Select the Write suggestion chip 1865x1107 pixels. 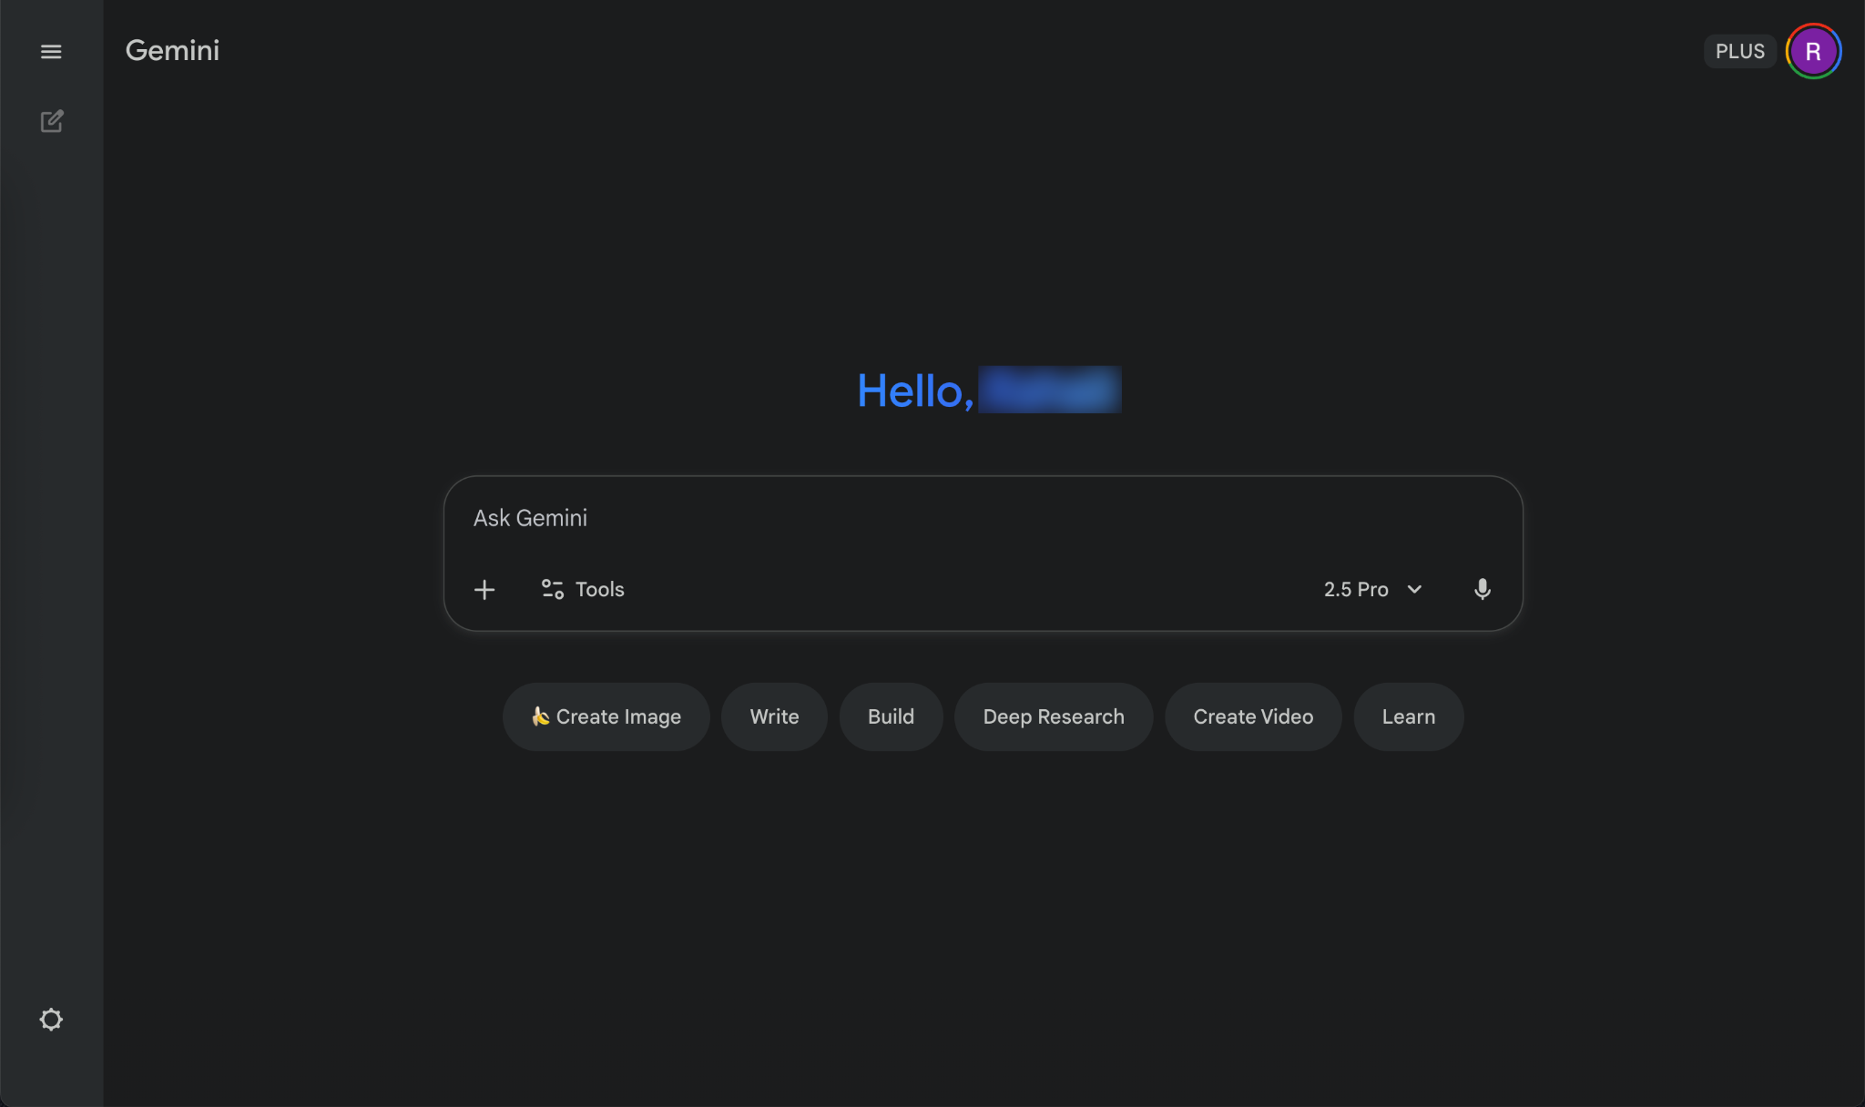(x=774, y=717)
